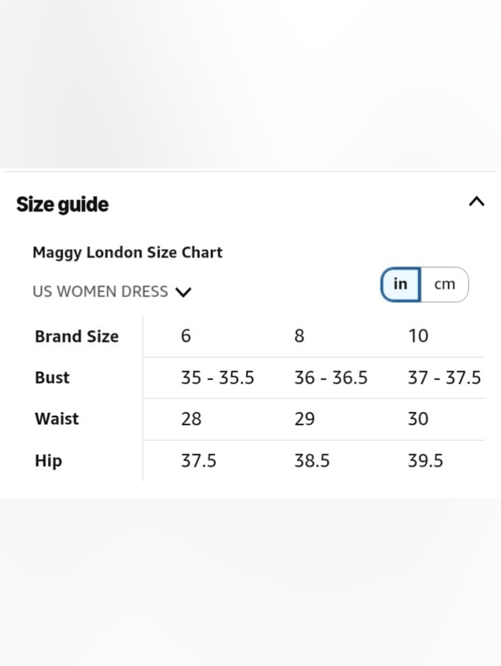Select brand size 6 column header
Viewport: 501px width, 666px height.
[186, 336]
